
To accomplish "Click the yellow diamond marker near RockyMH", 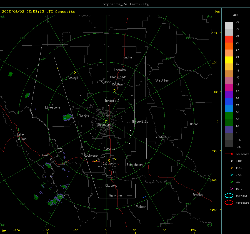I will point(74,73).
